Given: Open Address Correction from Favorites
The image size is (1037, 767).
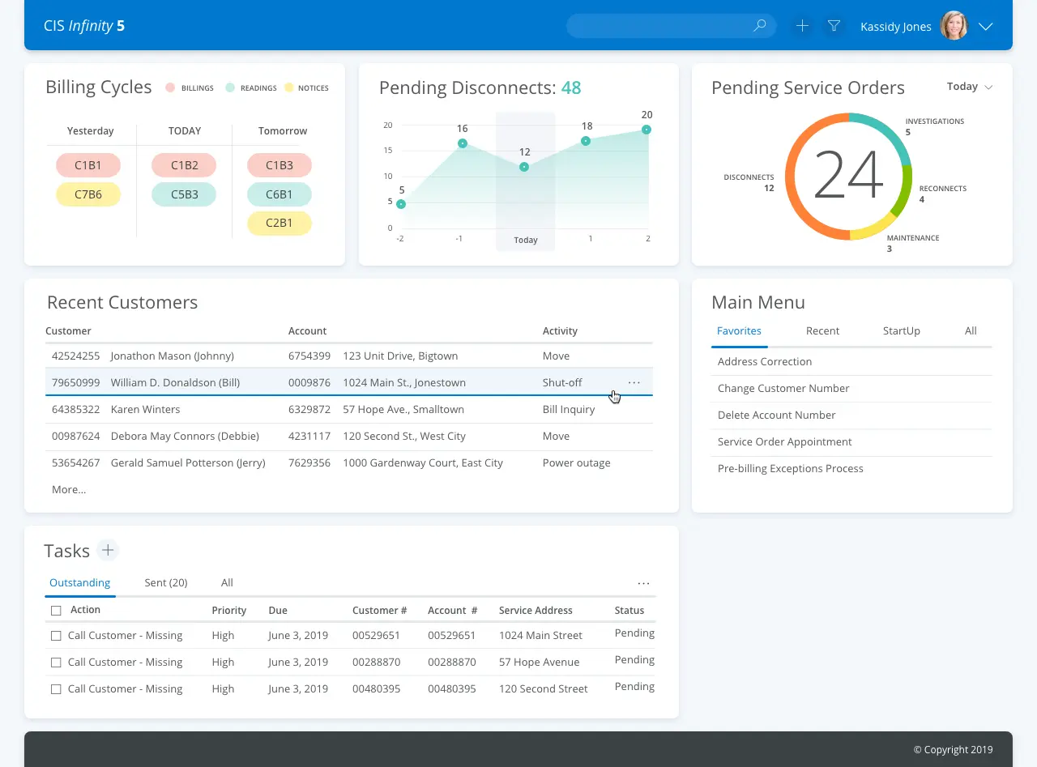Looking at the screenshot, I should click(764, 361).
